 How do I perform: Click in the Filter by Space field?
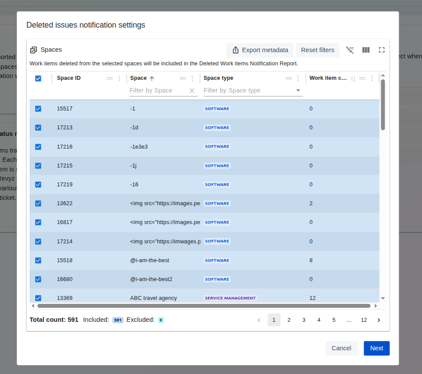coord(158,91)
